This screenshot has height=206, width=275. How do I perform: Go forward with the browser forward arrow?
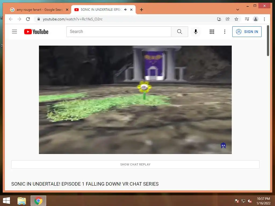click(x=19, y=19)
